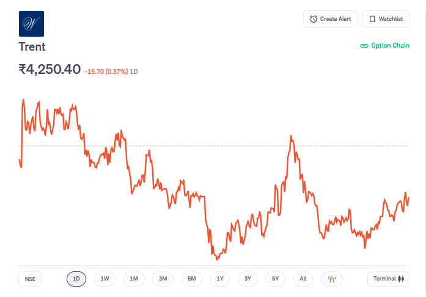Open the Option Chain link
Screen dimensions: 426x297
click(x=384, y=46)
